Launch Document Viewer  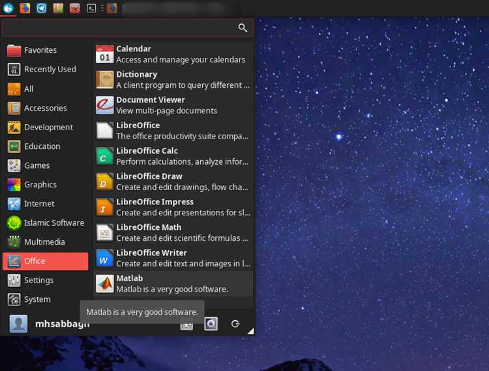coord(173,105)
